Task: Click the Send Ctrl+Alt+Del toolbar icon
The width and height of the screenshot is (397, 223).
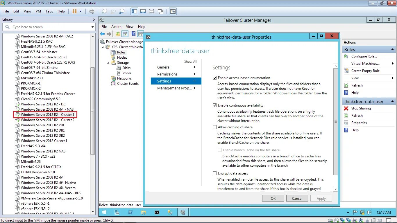Action: (92, 11)
